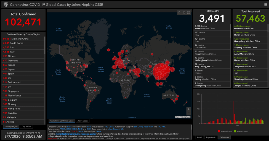Click Italy 197 deaths entry

tap(212, 34)
